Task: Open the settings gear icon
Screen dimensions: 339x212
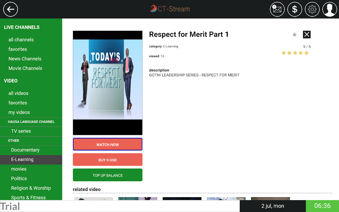Action: pos(312,9)
